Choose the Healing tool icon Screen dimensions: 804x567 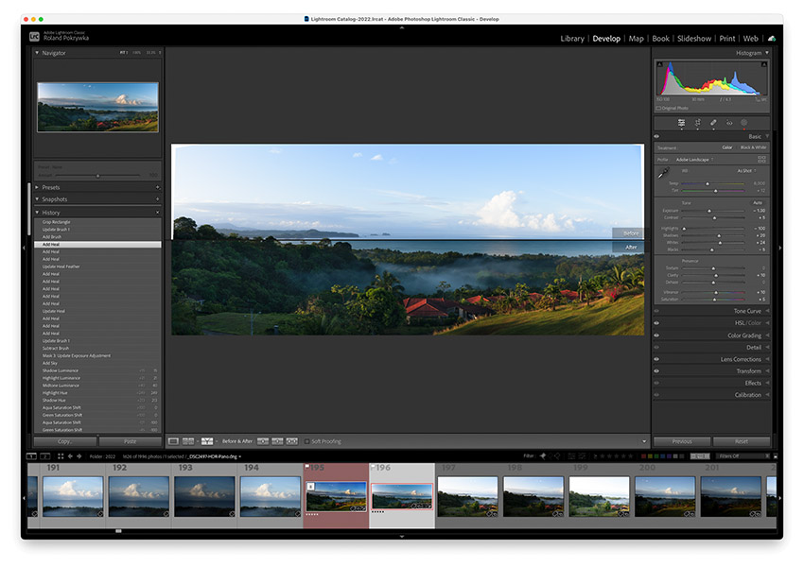pos(713,123)
